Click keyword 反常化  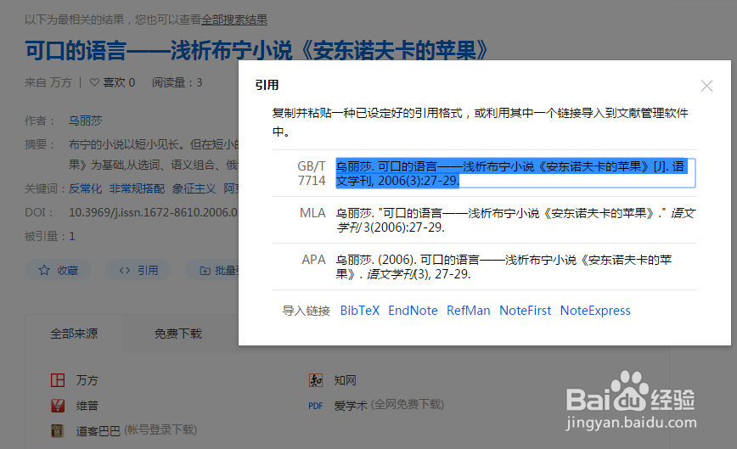click(85, 188)
